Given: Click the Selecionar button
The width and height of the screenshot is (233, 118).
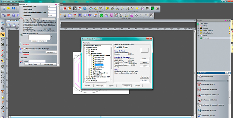Looking at the screenshot, I should click(127, 86).
